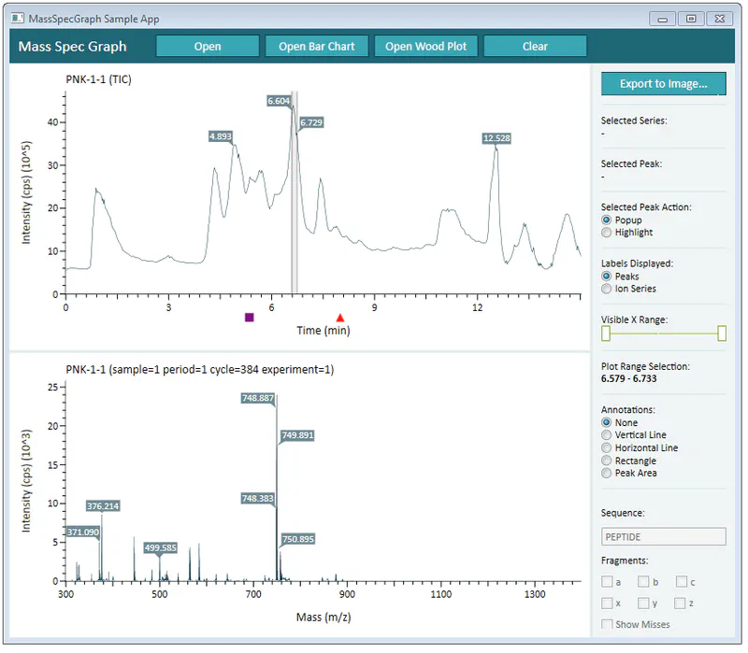Click the left handle of Visible X Range slider
Image resolution: width=748 pixels, height=653 pixels.
(606, 334)
